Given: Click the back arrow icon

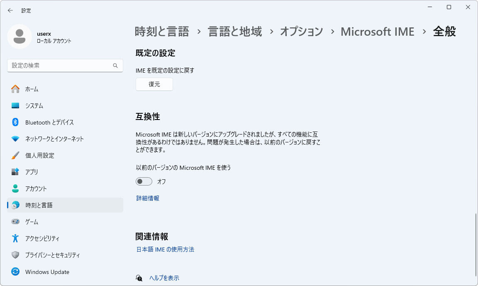Looking at the screenshot, I should click(x=10, y=10).
